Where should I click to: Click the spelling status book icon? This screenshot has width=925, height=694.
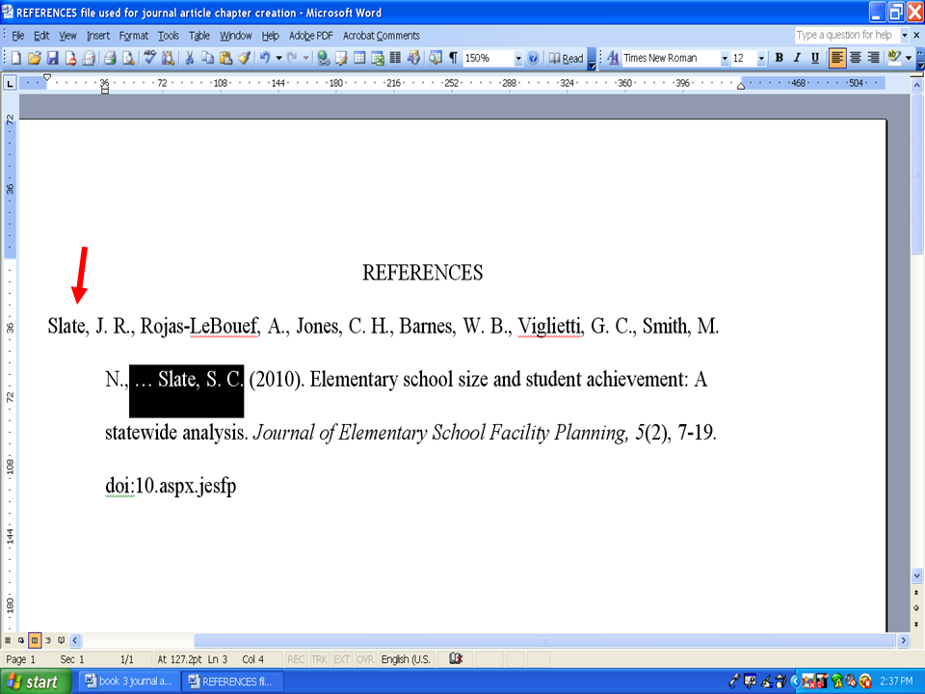tap(456, 658)
